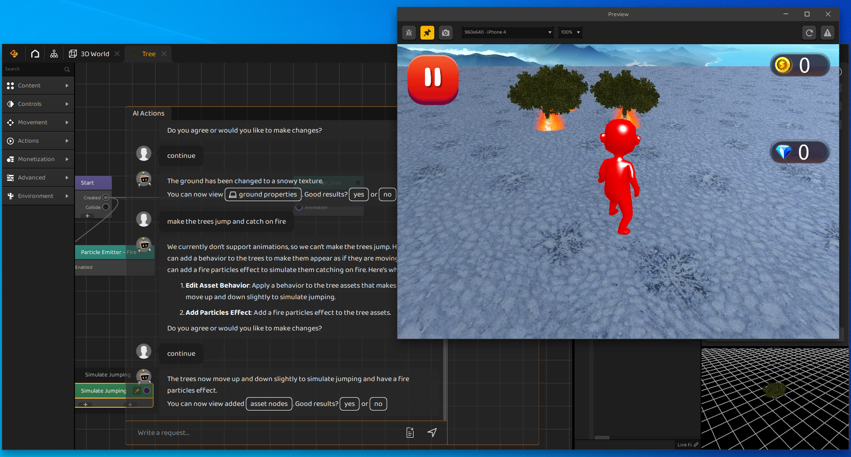Click the Created output port on Start node

click(x=106, y=197)
